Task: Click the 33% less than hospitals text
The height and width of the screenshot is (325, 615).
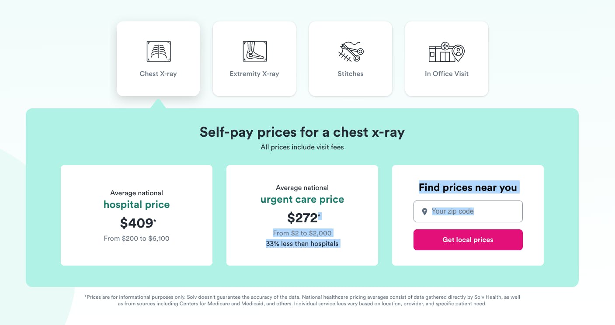Action: tap(302, 244)
